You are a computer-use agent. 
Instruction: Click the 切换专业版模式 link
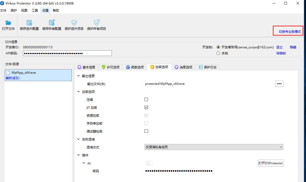pyautogui.click(x=290, y=32)
